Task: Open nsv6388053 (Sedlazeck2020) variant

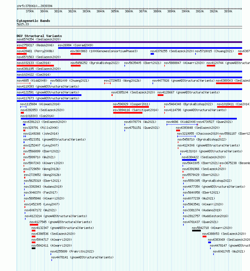Action: 224,234
